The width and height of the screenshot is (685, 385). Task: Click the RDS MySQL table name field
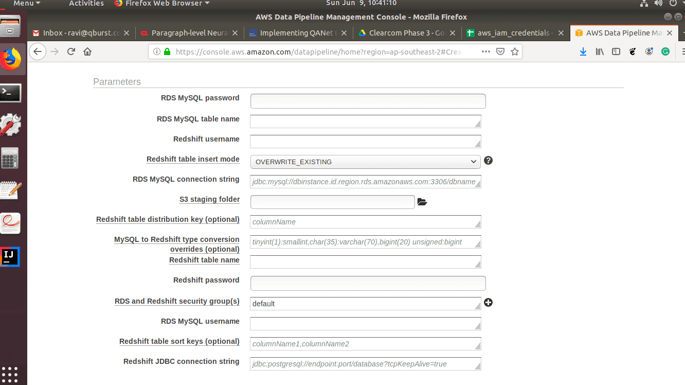tap(366, 121)
